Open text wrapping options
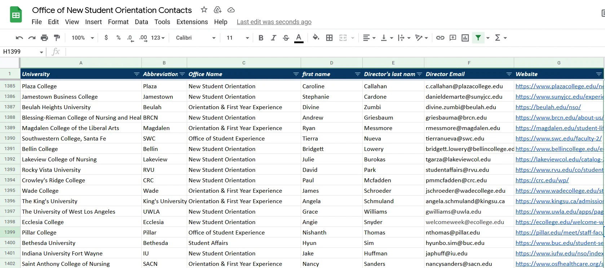 pyautogui.click(x=404, y=38)
